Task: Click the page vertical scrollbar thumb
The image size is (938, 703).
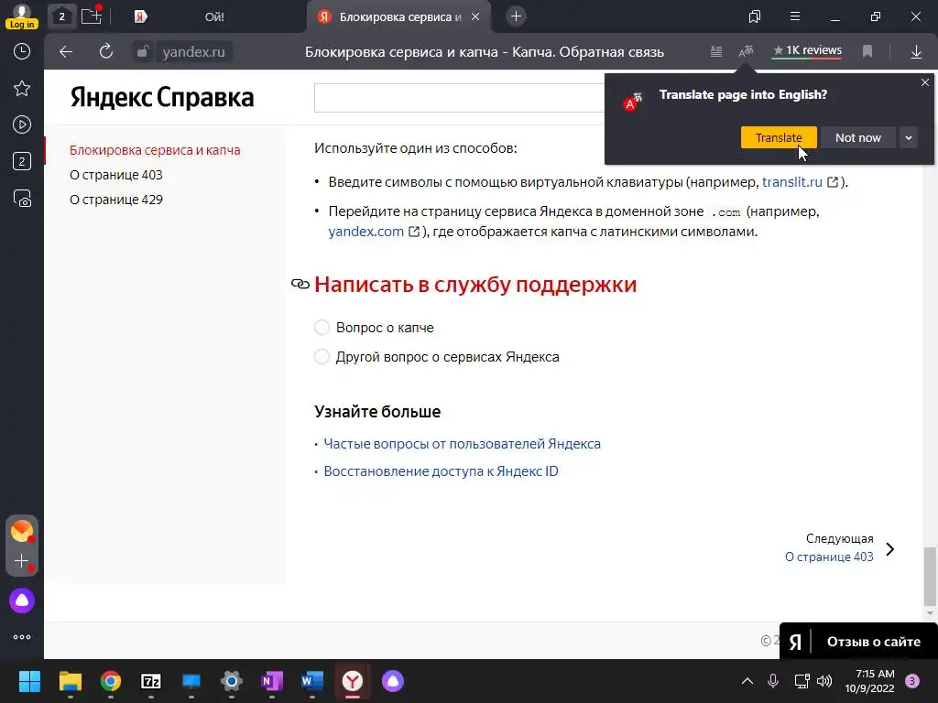Action: [x=930, y=575]
